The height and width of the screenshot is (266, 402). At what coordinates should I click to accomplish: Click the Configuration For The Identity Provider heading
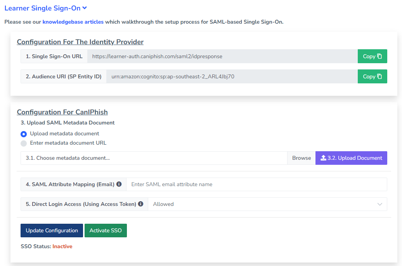pos(80,41)
